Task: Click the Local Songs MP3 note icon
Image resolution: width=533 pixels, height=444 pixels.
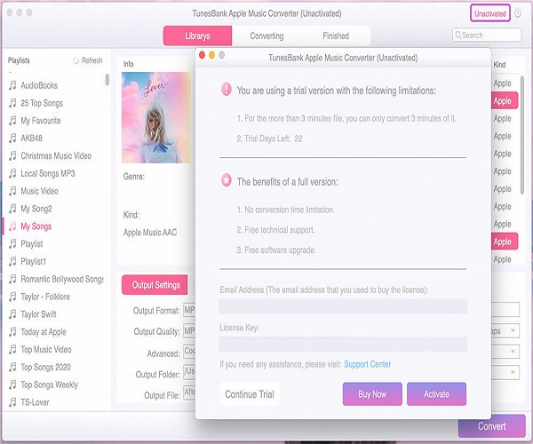Action: pyautogui.click(x=12, y=173)
